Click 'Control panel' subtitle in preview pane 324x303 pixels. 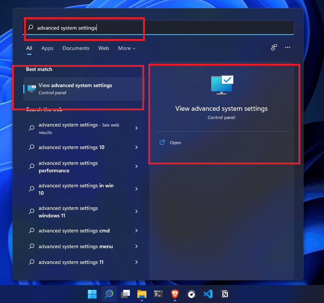221,118
